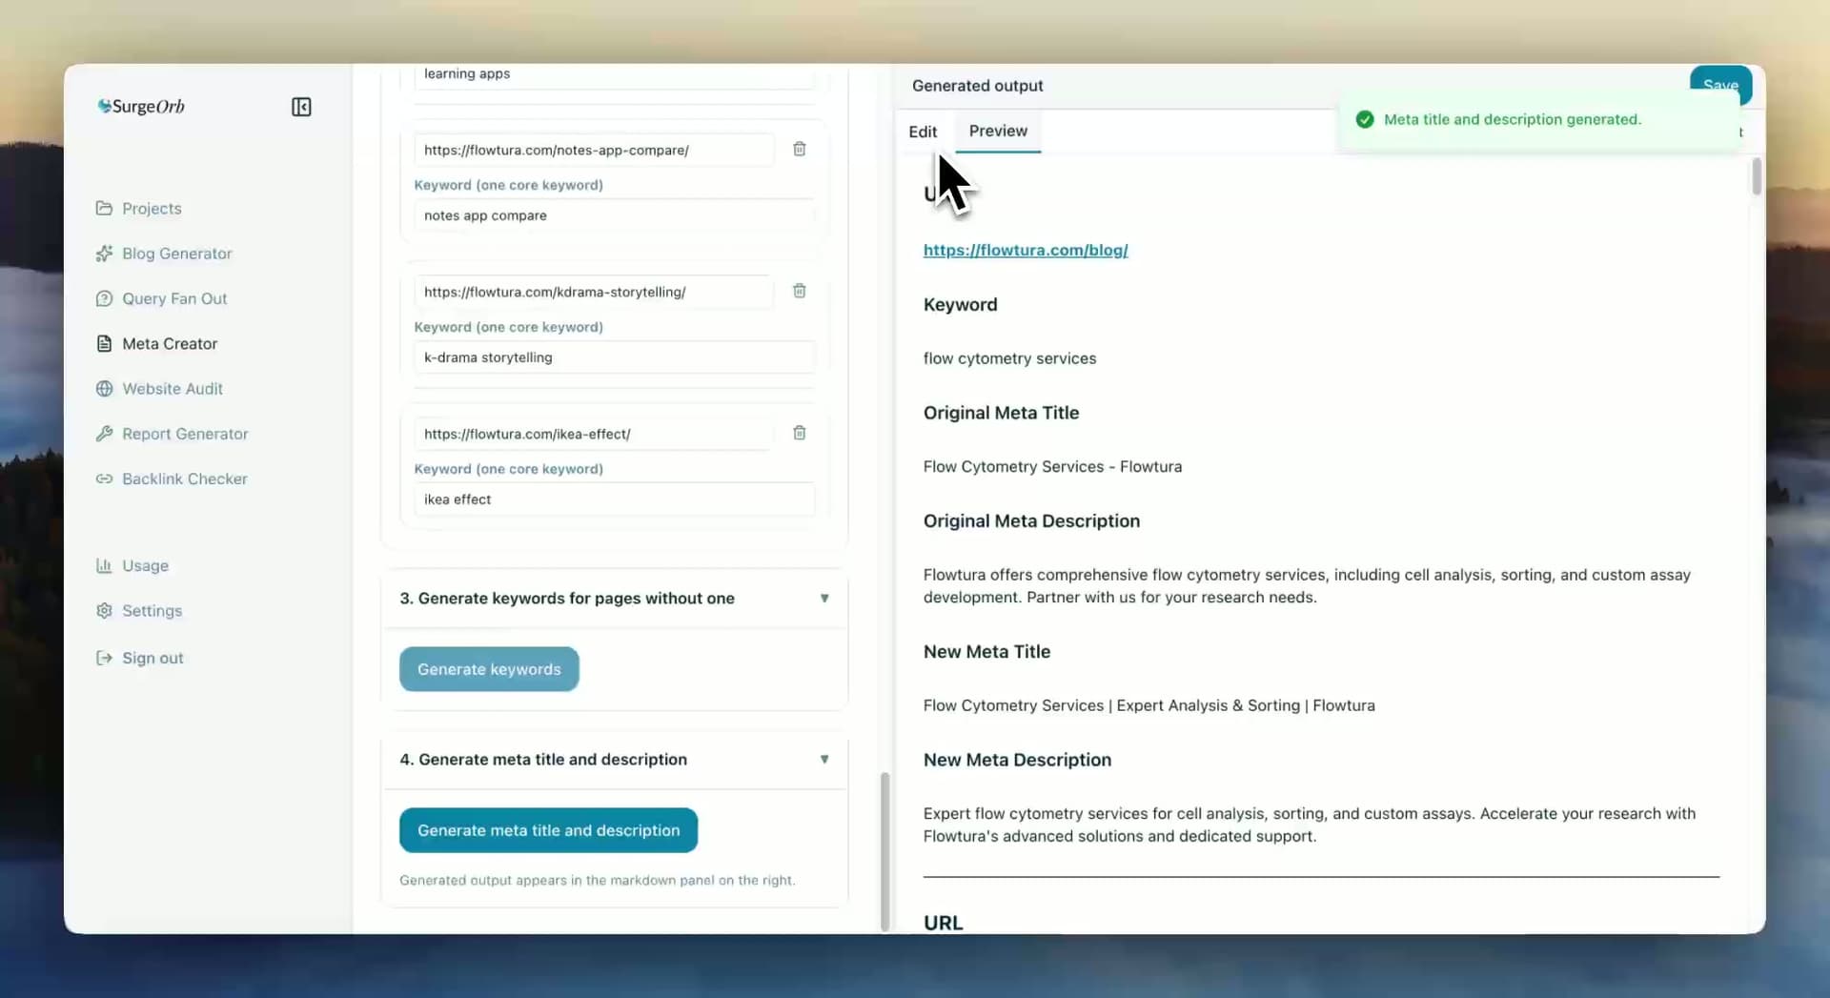This screenshot has width=1830, height=998.
Task: Open the Report Generator
Action: coord(184,434)
